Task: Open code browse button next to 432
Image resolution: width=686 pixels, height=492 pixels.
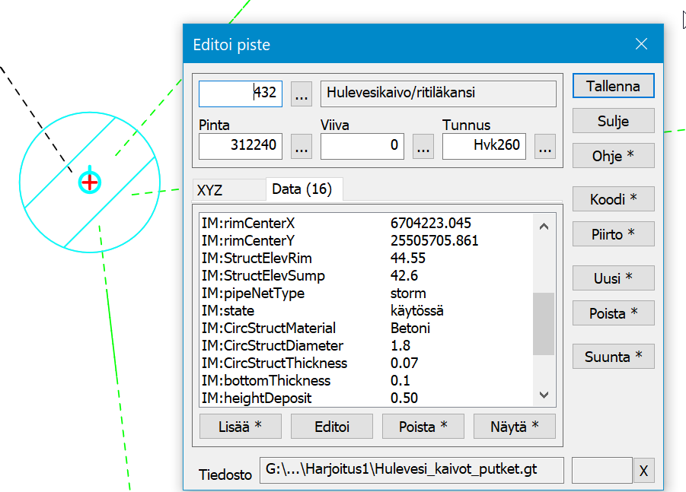Action: point(302,95)
